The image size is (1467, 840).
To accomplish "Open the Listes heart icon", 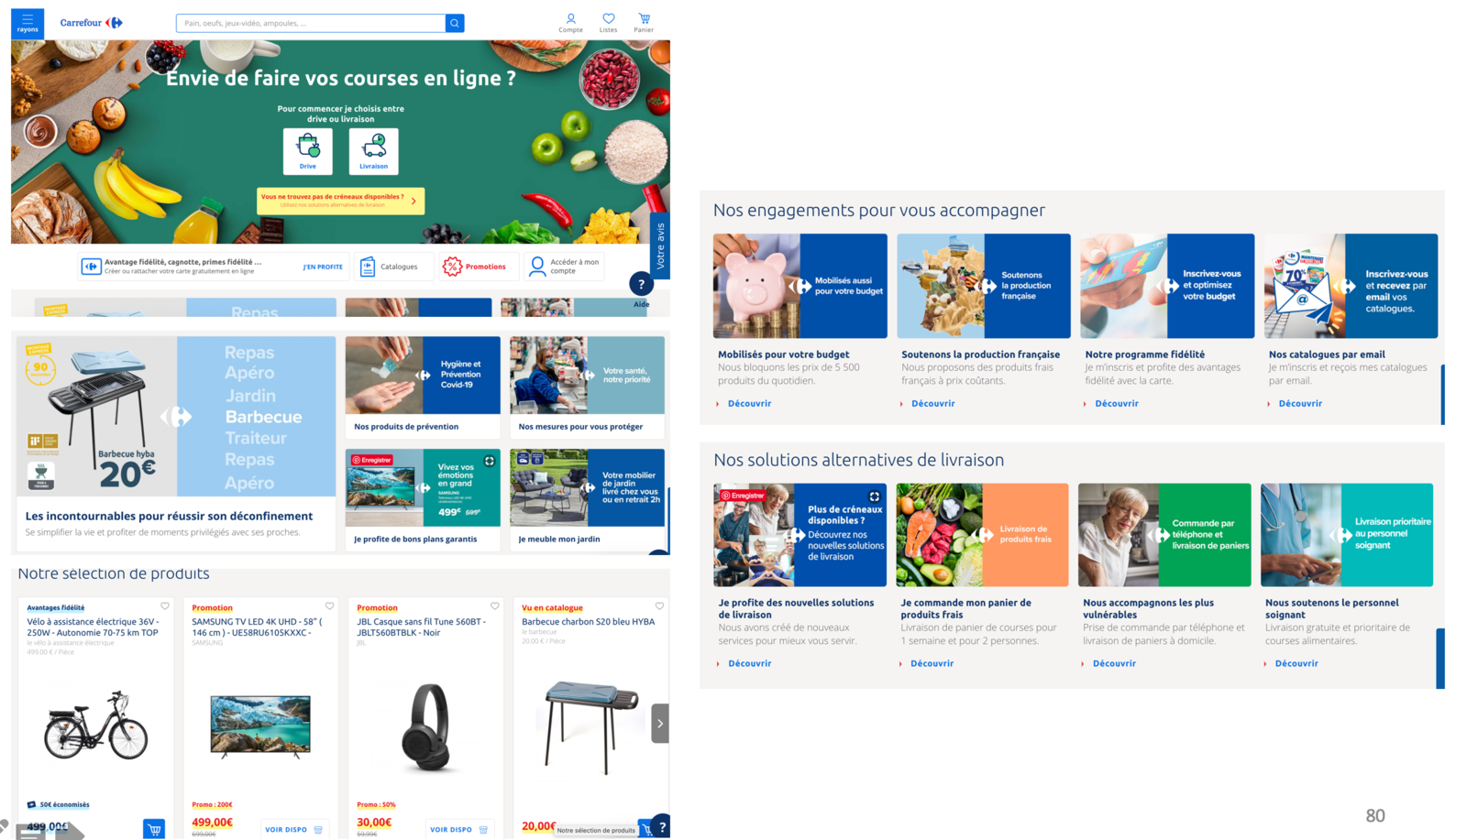I will pyautogui.click(x=608, y=23).
